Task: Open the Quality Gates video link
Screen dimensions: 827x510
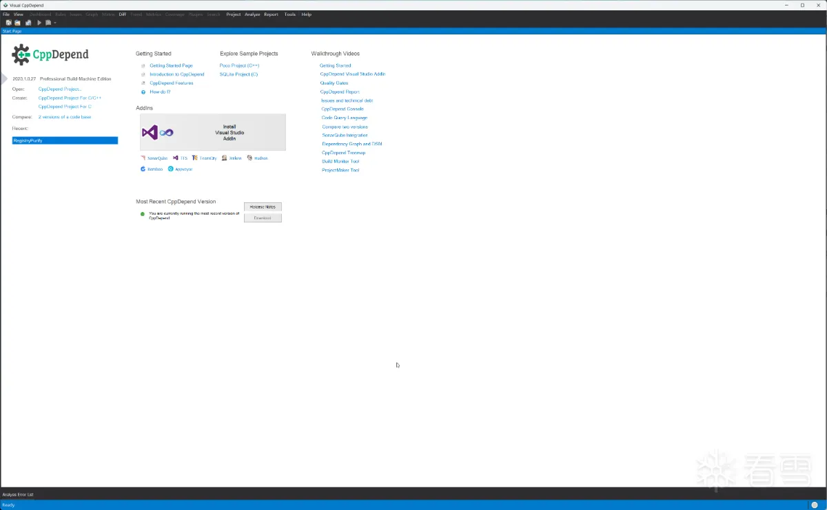Action: pos(334,83)
